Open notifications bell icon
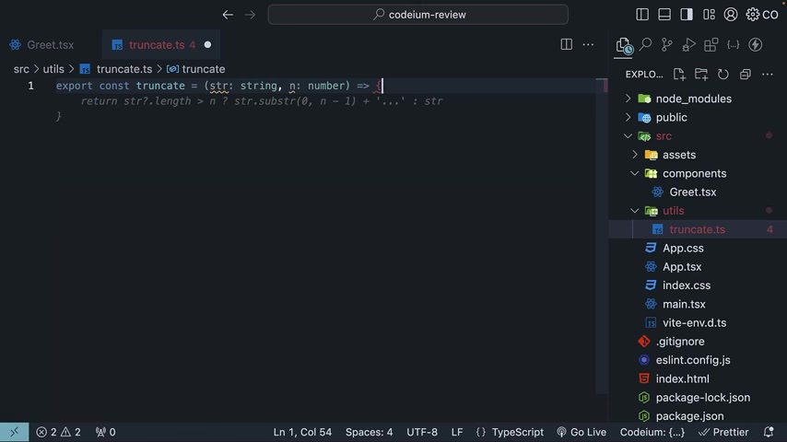 point(769,432)
